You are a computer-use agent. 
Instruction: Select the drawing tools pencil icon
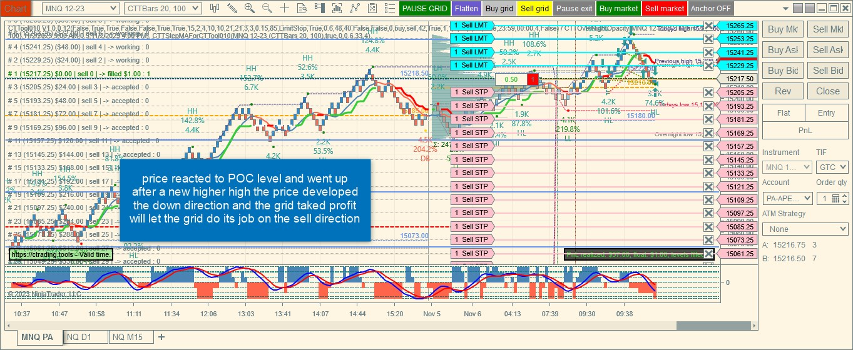point(232,8)
